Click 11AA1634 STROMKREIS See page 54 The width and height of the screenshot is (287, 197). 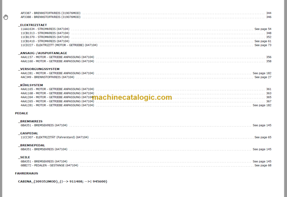146,29
